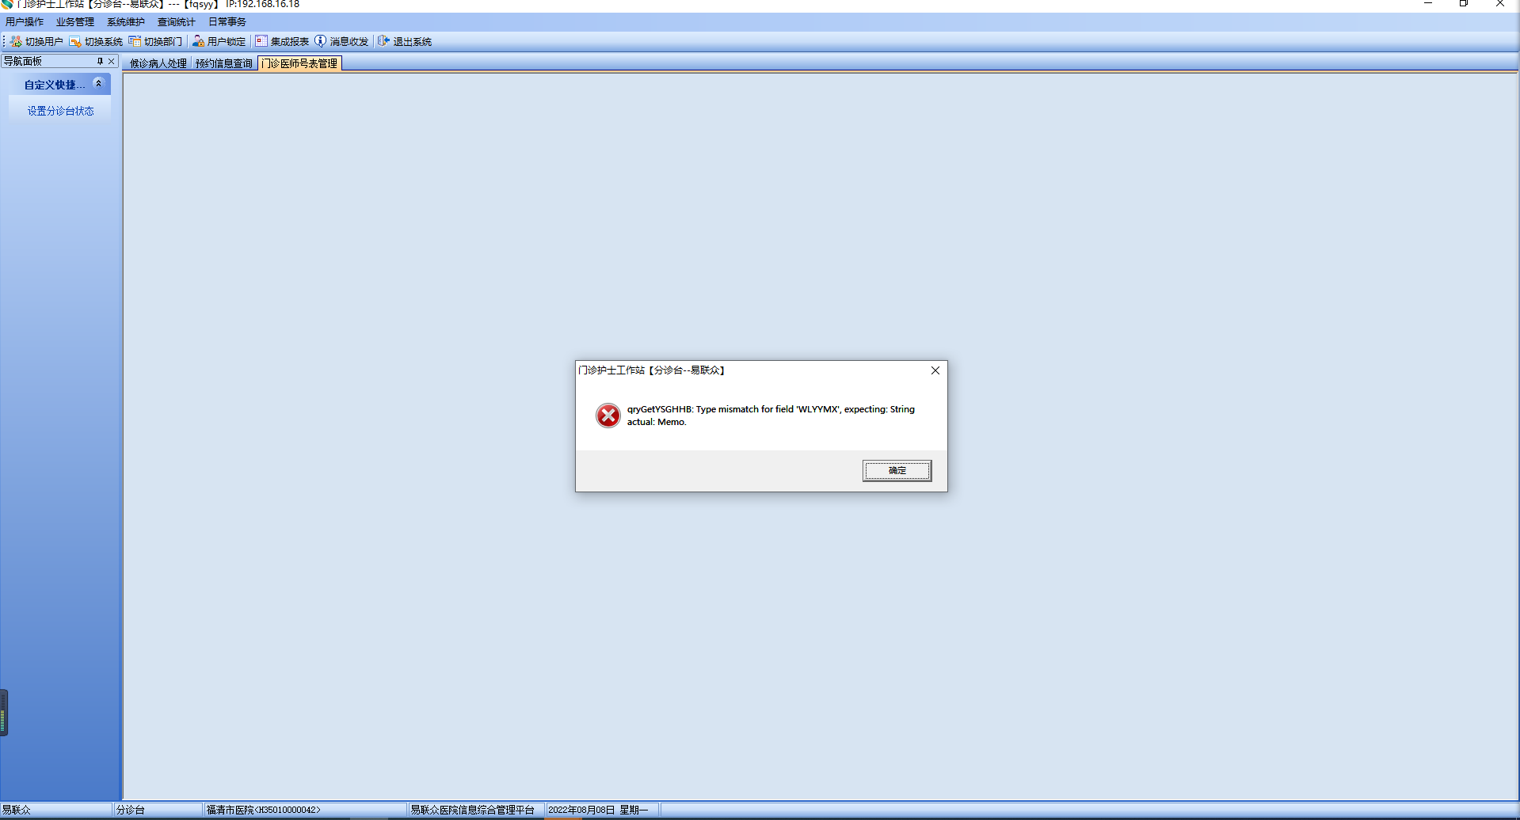Screen dimensions: 1520x820
Task: Open the 业务管理 menu
Action: pos(75,22)
